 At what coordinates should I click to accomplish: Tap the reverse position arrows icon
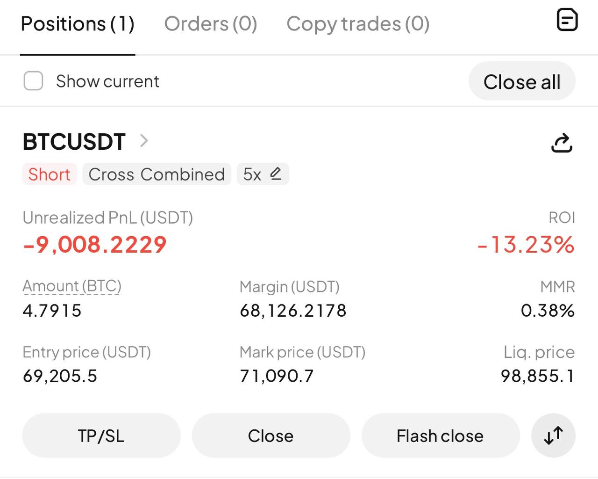pyautogui.click(x=553, y=435)
